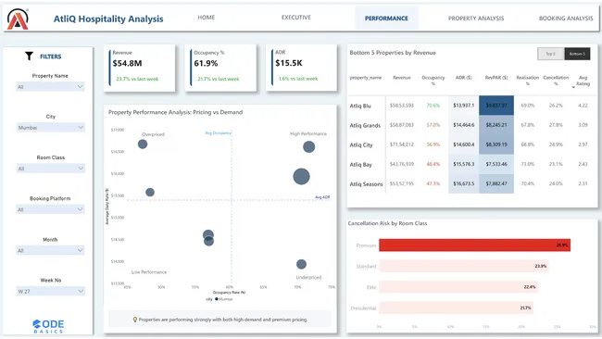Open the EXECUTIVE tab

point(296,18)
